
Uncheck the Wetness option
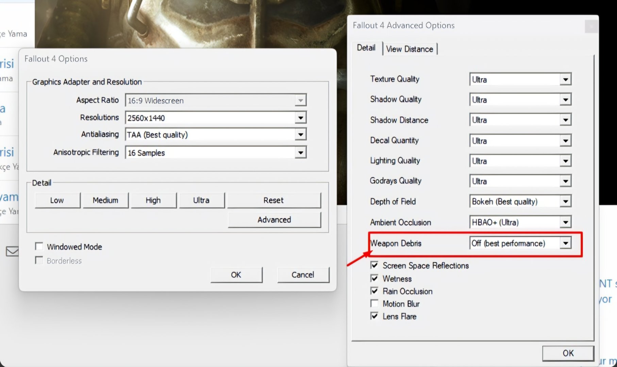pos(374,278)
